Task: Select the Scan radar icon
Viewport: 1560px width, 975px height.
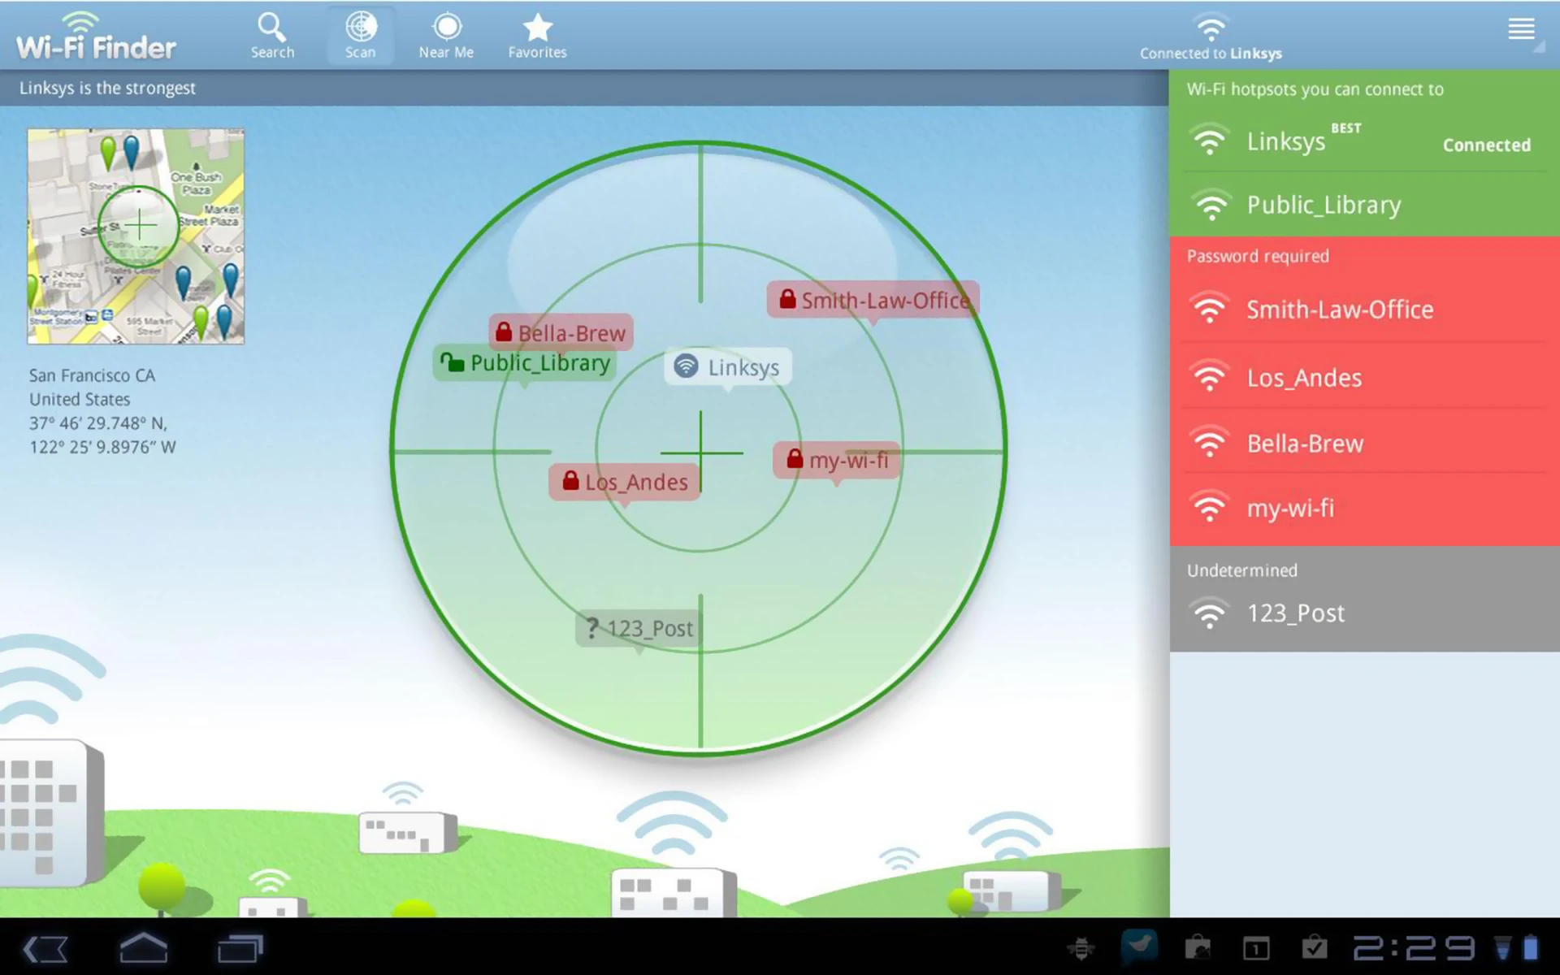Action: [359, 32]
